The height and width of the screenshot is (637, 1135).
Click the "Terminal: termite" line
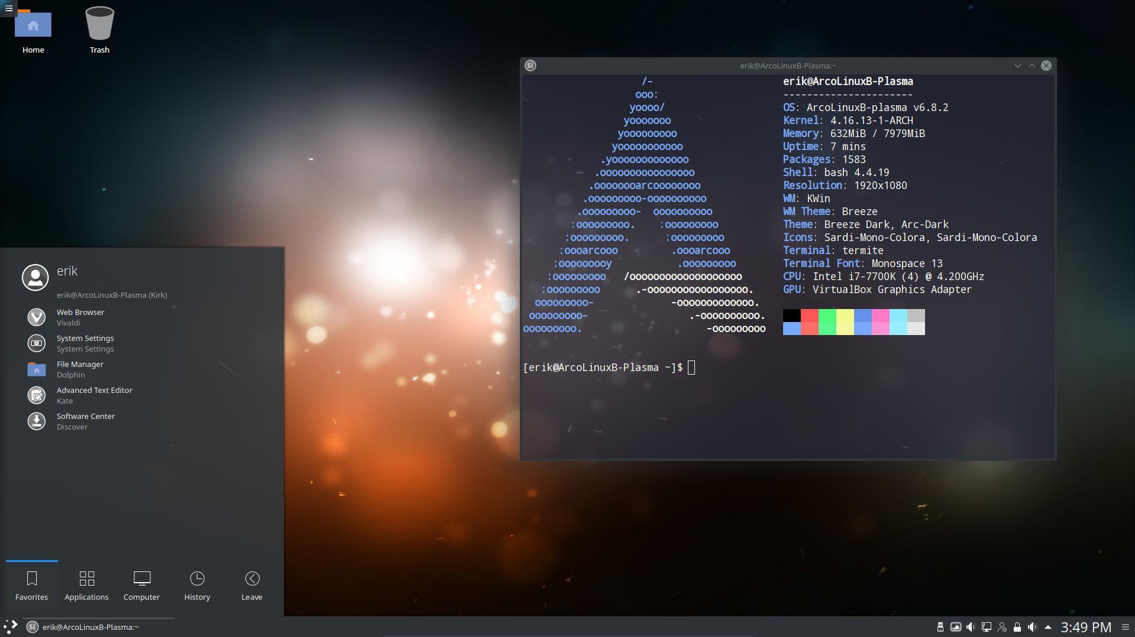pyautogui.click(x=833, y=251)
